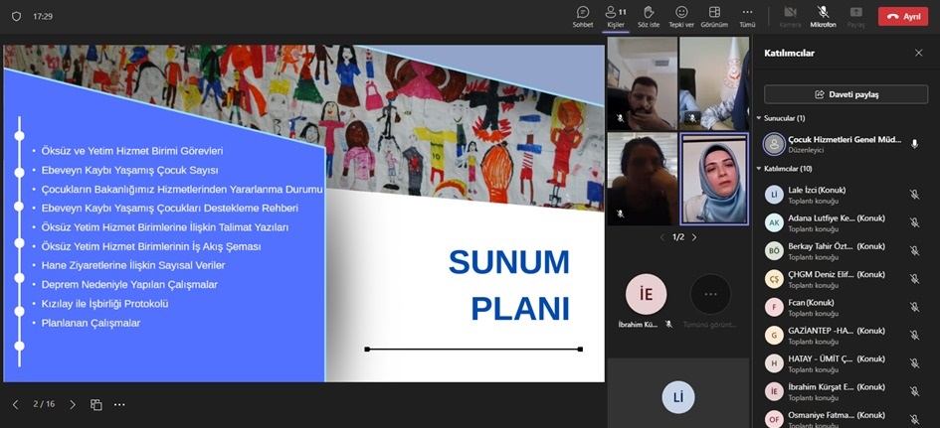The height and width of the screenshot is (428, 940).
Task: Select the highlighted woman's video tile
Action: coord(713,179)
